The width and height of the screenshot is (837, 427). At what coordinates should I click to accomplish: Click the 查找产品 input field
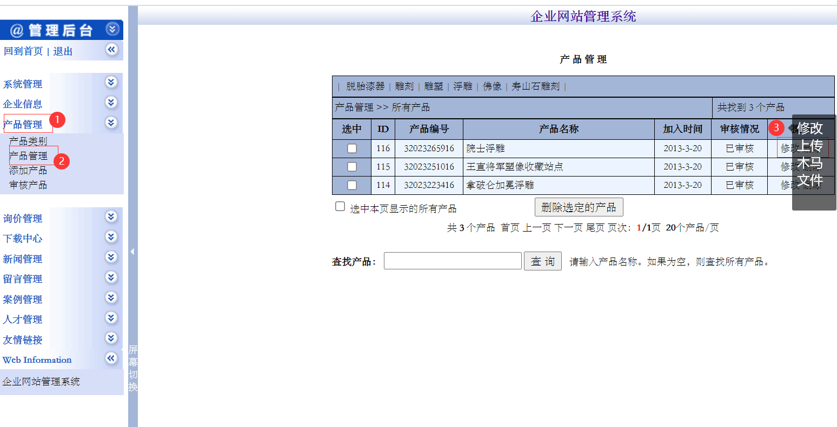click(x=452, y=261)
